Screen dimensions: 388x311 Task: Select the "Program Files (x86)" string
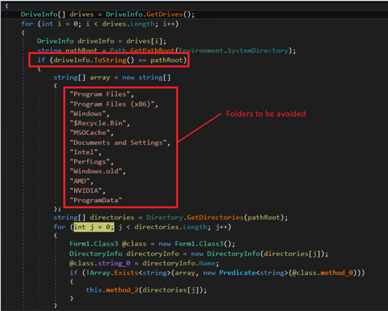pos(114,104)
